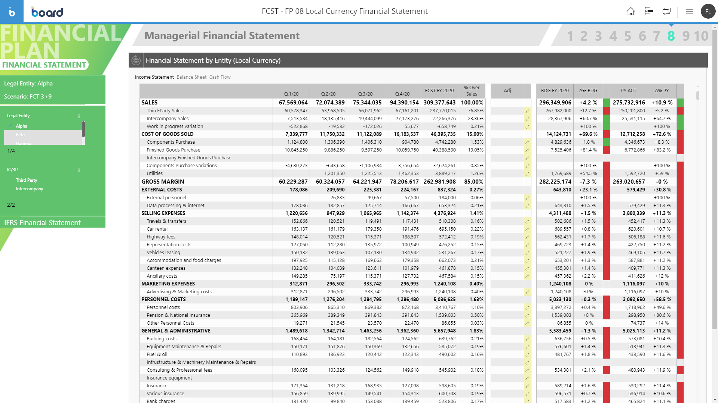Switch to the Cash Flow tab
Image resolution: width=718 pixels, height=403 pixels.
click(220, 77)
